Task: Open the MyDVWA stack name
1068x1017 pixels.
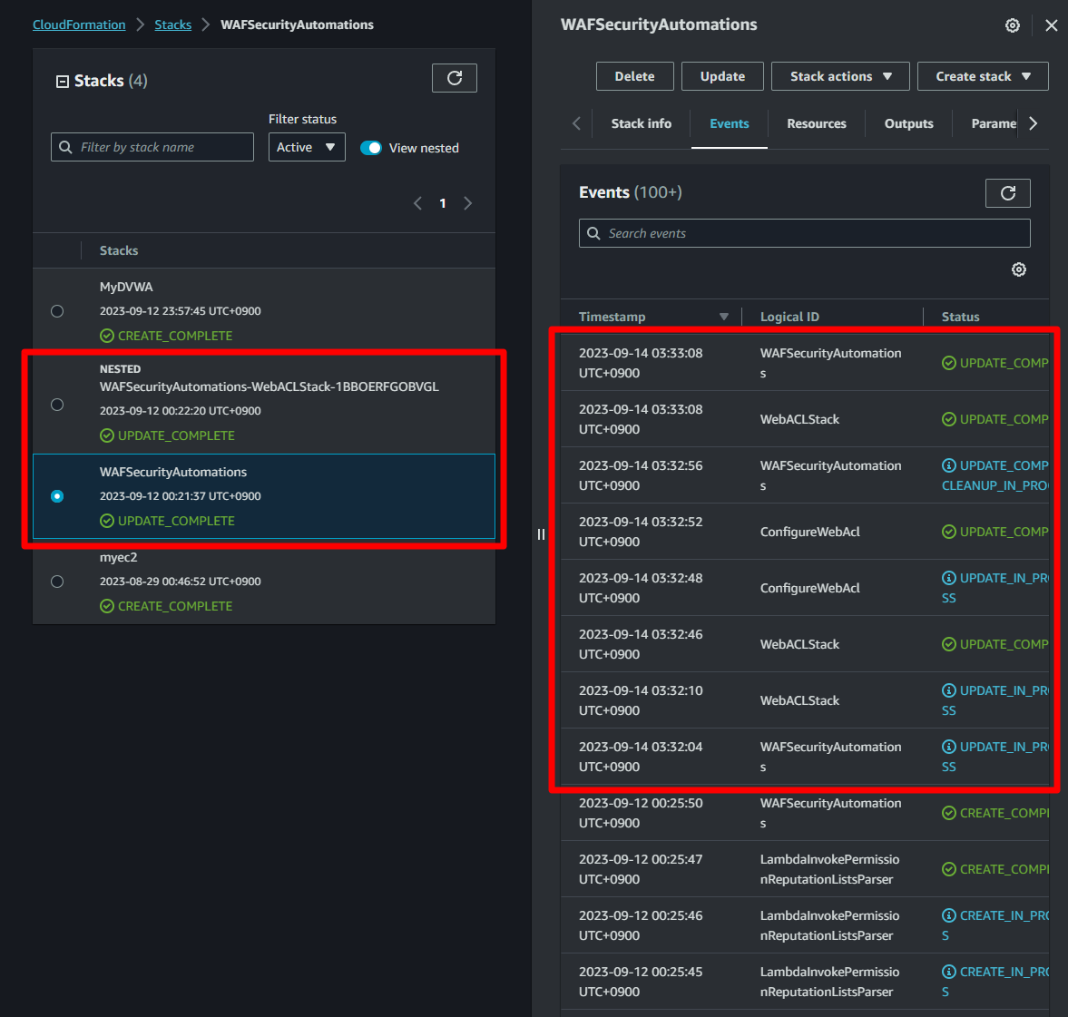Action: pos(126,288)
